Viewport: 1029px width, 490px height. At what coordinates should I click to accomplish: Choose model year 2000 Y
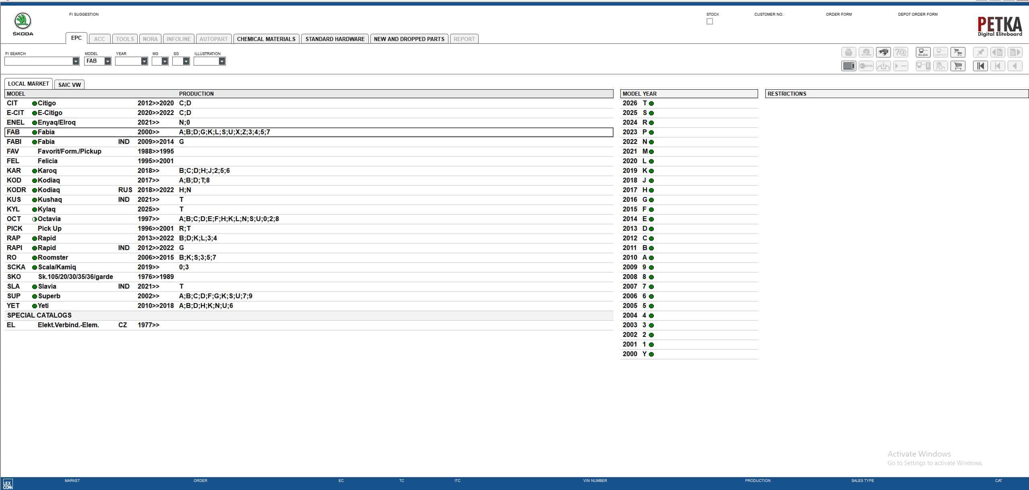[x=689, y=354]
